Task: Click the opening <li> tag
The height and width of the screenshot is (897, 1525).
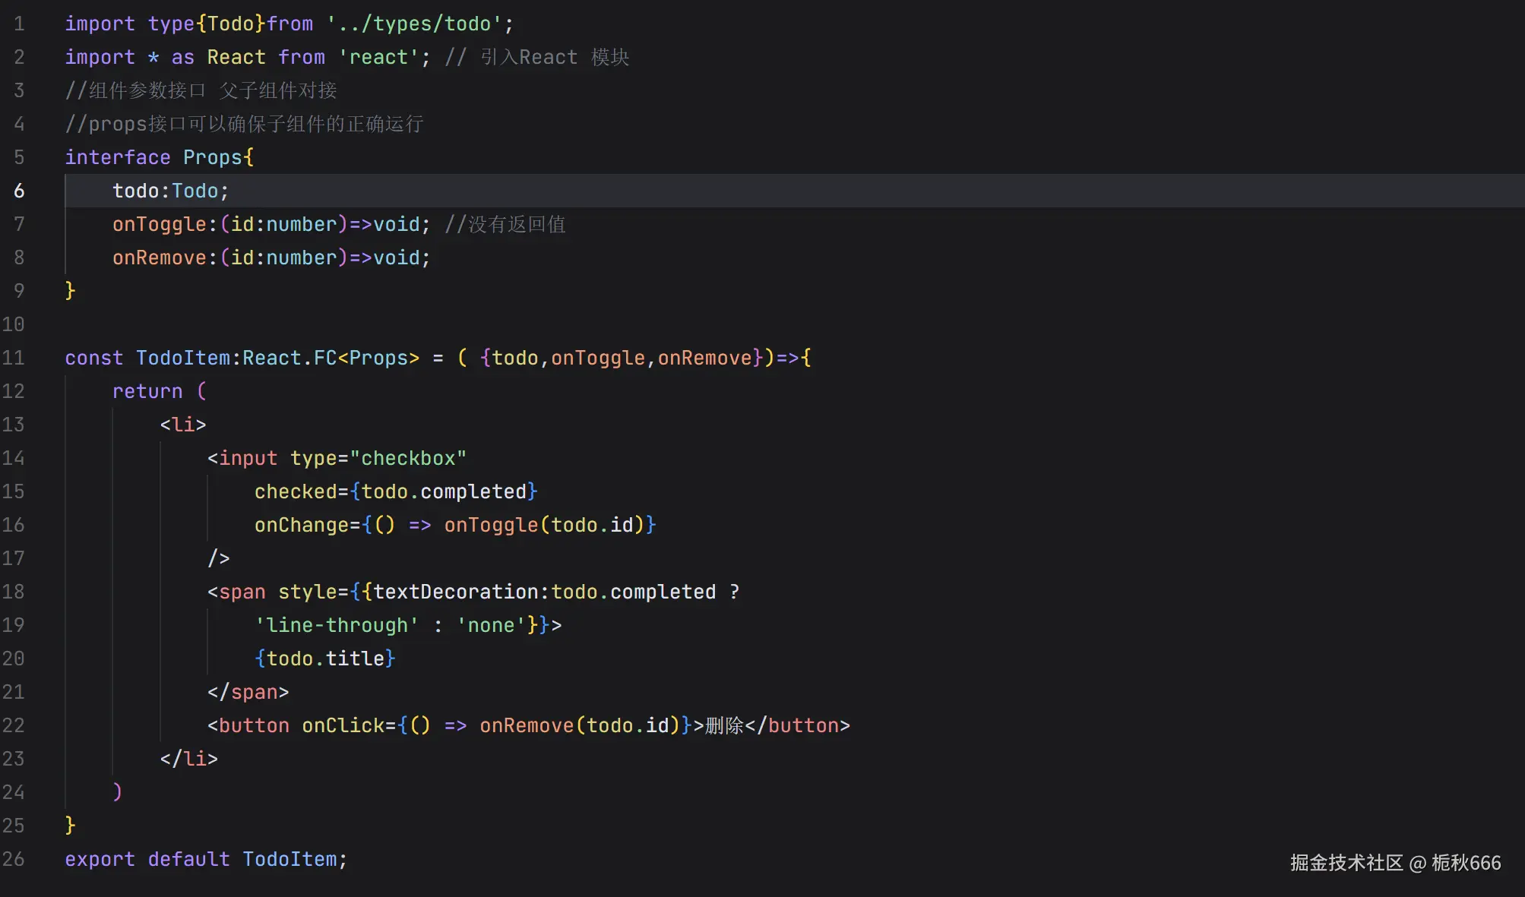Action: pos(182,425)
